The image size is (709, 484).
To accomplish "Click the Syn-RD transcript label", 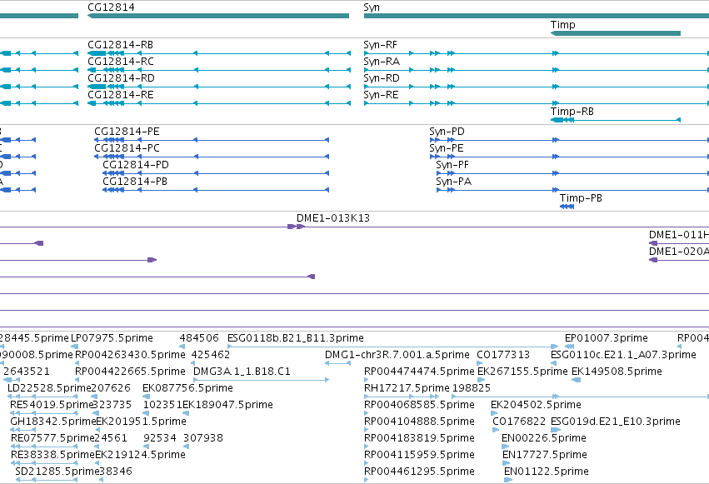I will click(382, 78).
